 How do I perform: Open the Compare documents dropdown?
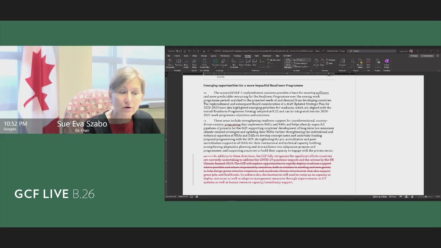pos(342,63)
